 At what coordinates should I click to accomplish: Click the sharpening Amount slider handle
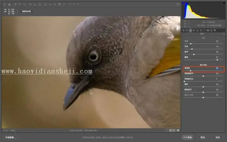(191, 43)
